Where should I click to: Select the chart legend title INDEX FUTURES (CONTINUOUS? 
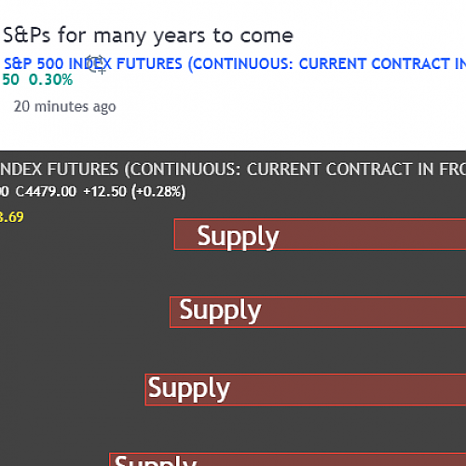tap(233, 170)
